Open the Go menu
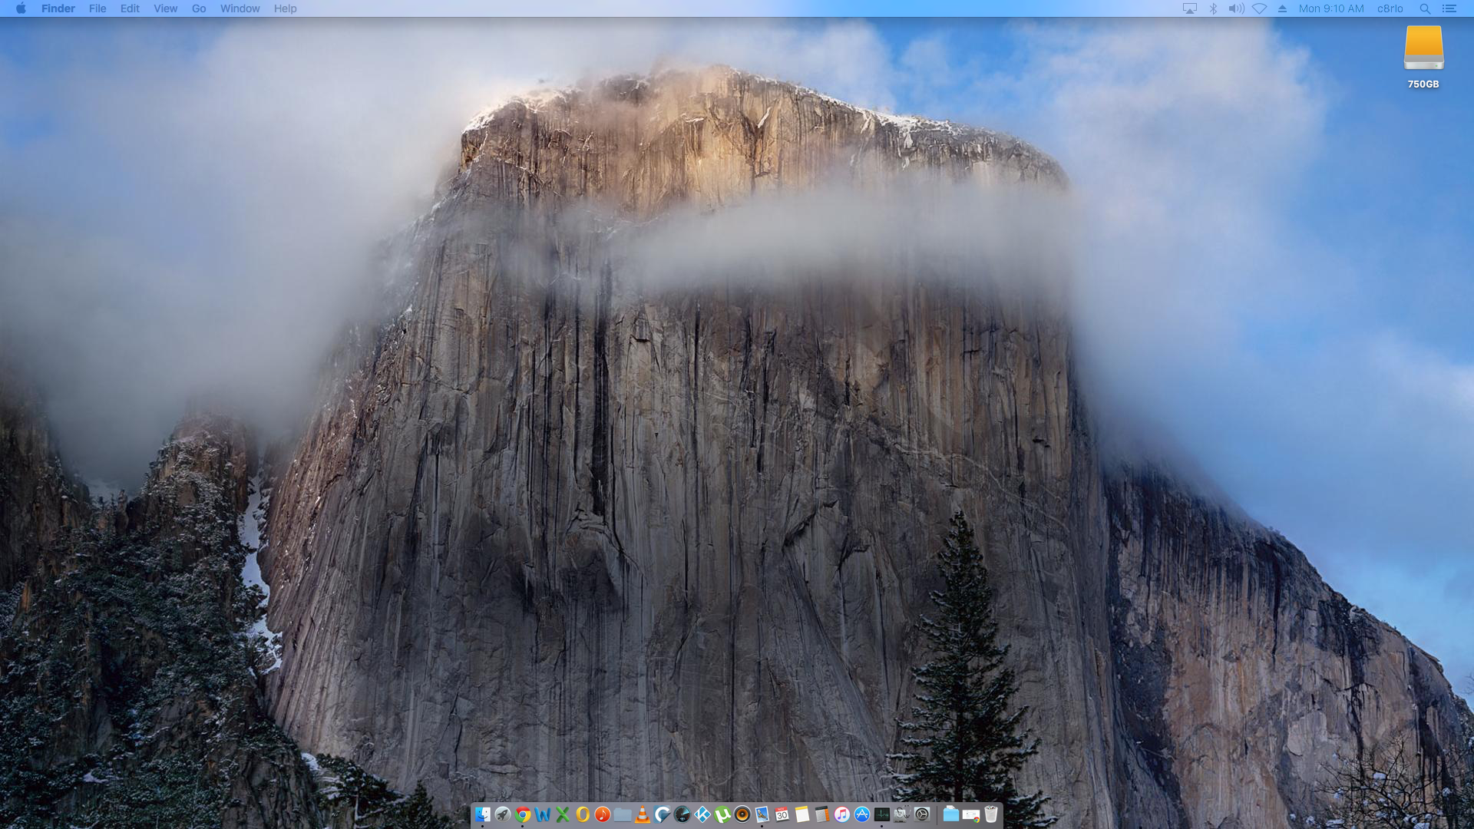This screenshot has height=829, width=1474. pyautogui.click(x=199, y=8)
